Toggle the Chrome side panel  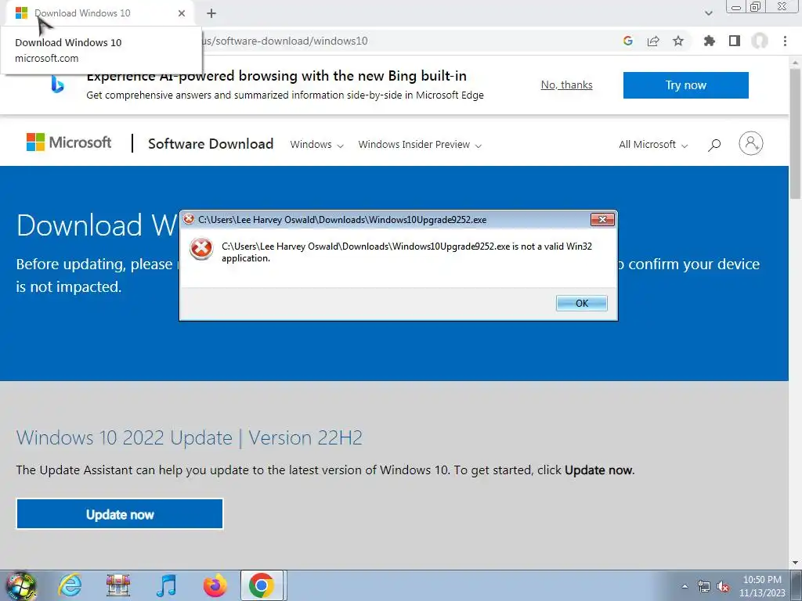[x=735, y=41]
